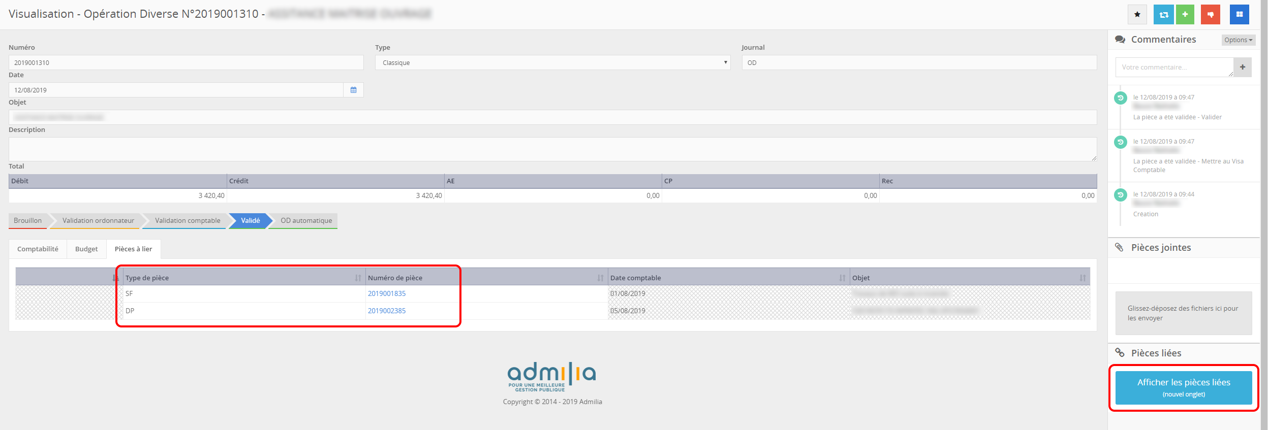Open the Date field calendar picker icon
The image size is (1268, 430).
353,90
